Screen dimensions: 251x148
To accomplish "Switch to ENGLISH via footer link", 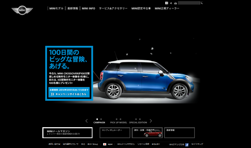I will tap(156, 144).
